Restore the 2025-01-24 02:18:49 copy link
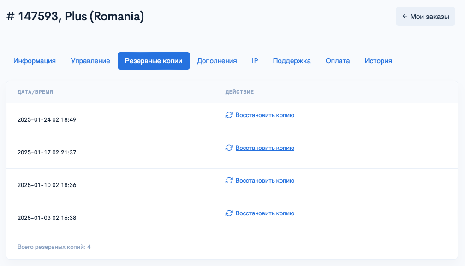The width and height of the screenshot is (465, 266). [265, 115]
